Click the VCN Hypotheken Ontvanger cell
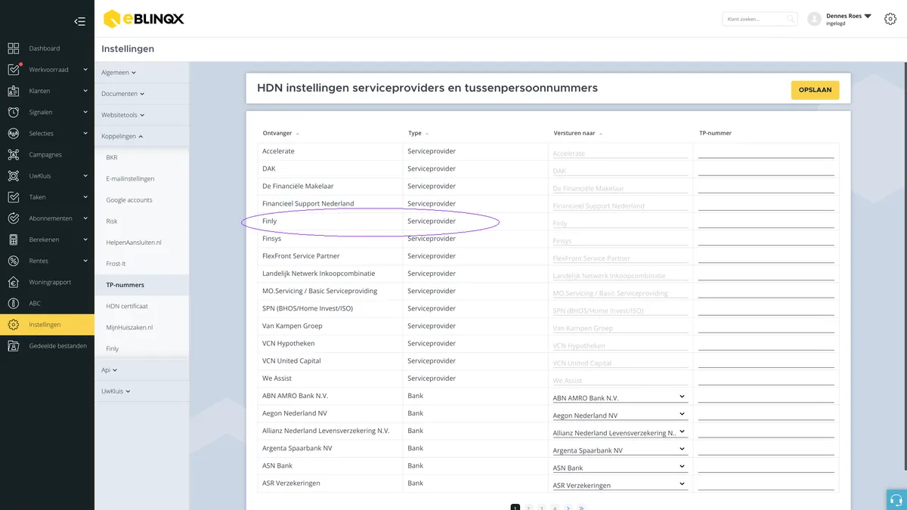Screen dimensions: 907x510 coord(330,343)
